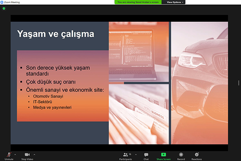Screen dimensions: 241x161
Task: Click the participants count number 16
Action: pos(130,154)
